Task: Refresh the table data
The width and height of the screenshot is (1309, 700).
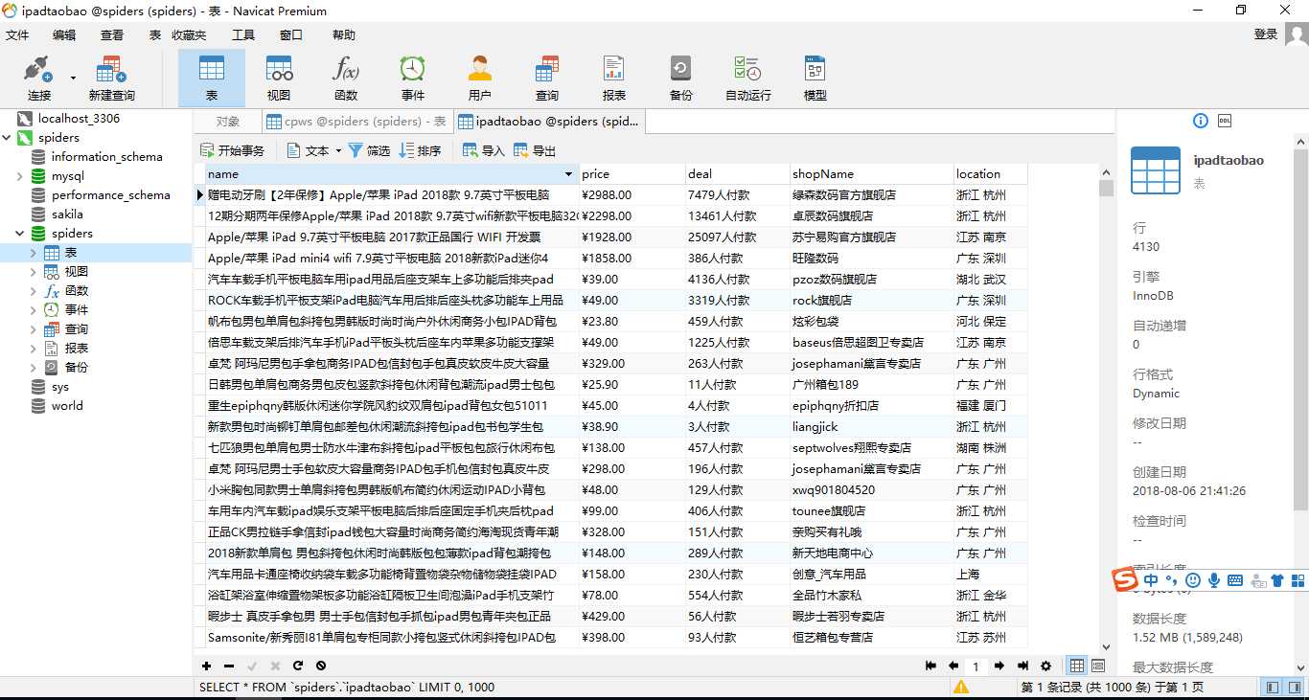Action: click(x=298, y=666)
